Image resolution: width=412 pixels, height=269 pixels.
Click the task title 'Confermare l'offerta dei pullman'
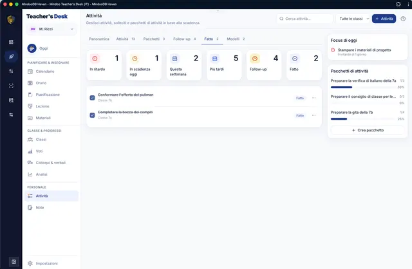pyautogui.click(x=126, y=95)
